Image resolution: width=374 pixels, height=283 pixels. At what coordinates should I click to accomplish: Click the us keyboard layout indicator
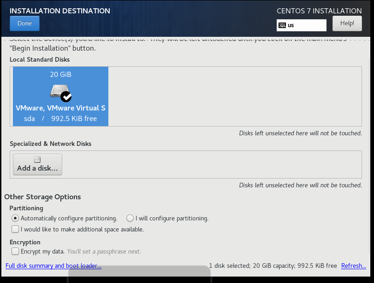302,25
